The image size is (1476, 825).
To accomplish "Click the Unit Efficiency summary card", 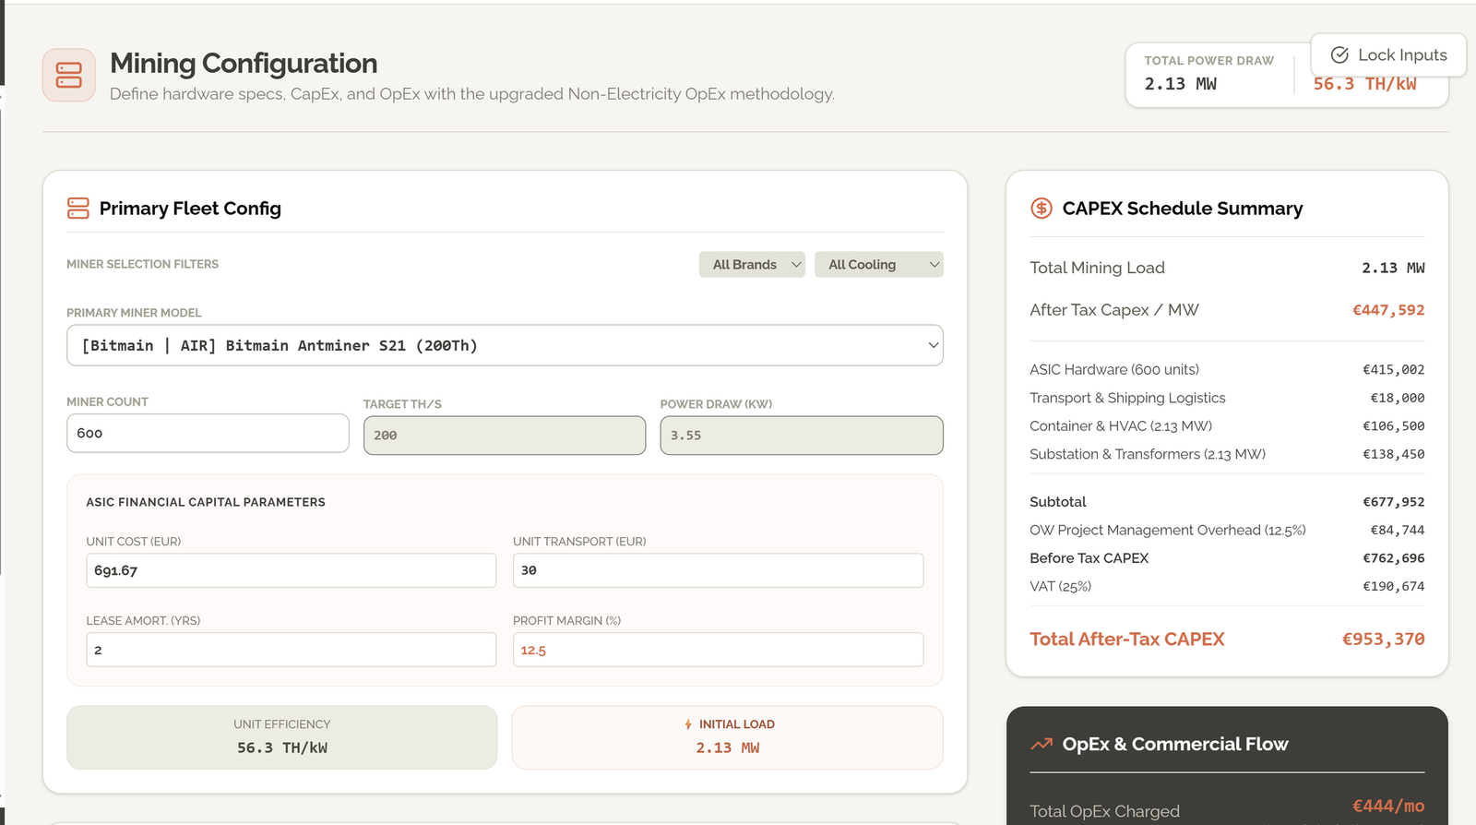I will pyautogui.click(x=282, y=737).
